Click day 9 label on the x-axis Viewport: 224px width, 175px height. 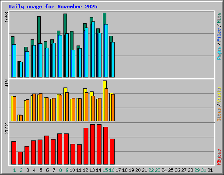[x=67, y=170]
